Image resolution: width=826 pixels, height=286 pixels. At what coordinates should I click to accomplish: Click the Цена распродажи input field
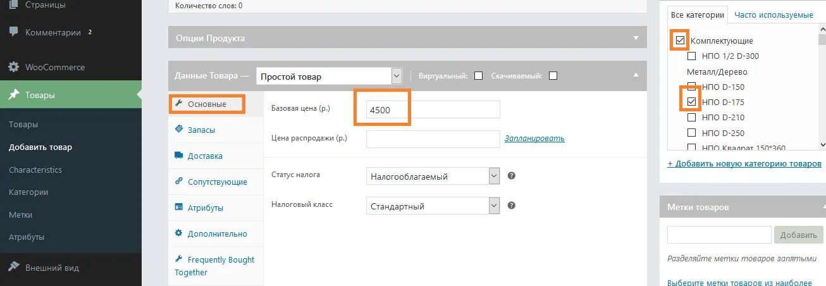click(x=433, y=139)
